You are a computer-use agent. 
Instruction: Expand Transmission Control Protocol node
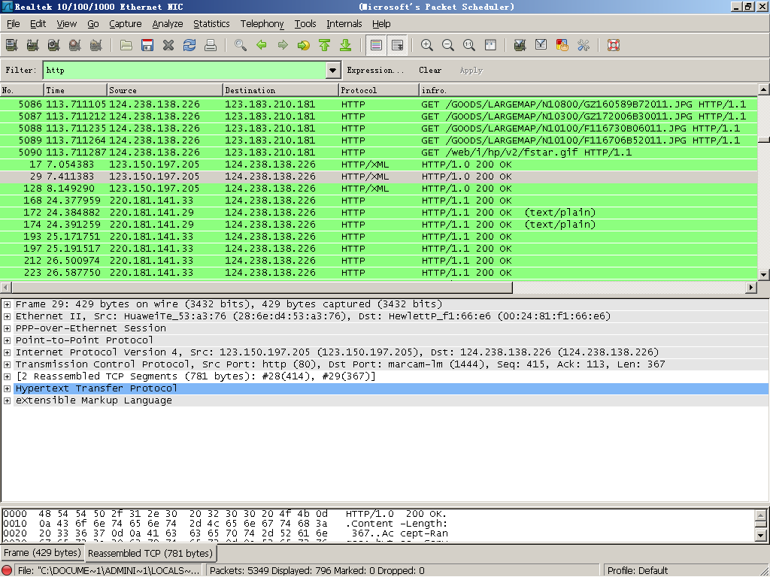pos(7,364)
